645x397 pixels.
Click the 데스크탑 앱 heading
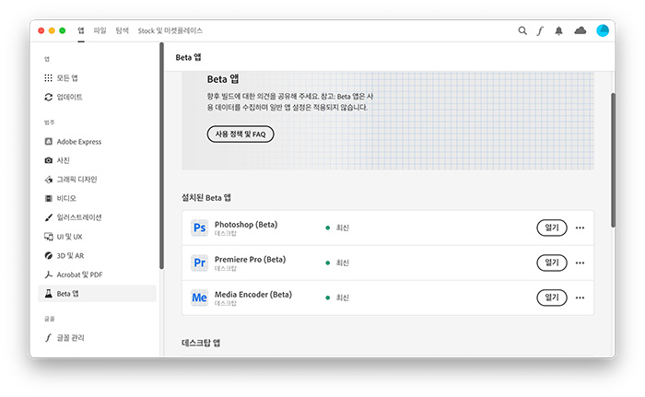[201, 343]
